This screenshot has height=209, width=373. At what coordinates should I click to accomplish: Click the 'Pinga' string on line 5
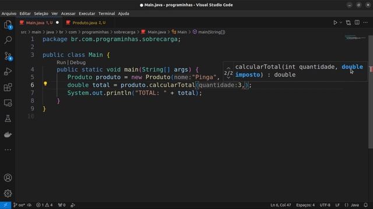pos(204,77)
